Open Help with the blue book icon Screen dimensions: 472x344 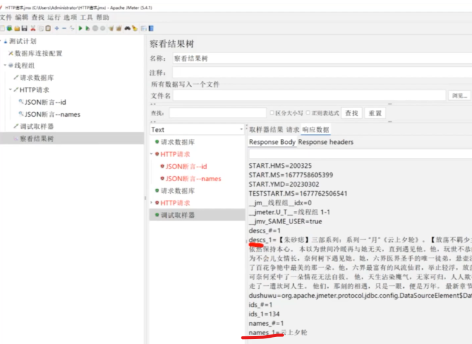pyautogui.click(x=151, y=28)
